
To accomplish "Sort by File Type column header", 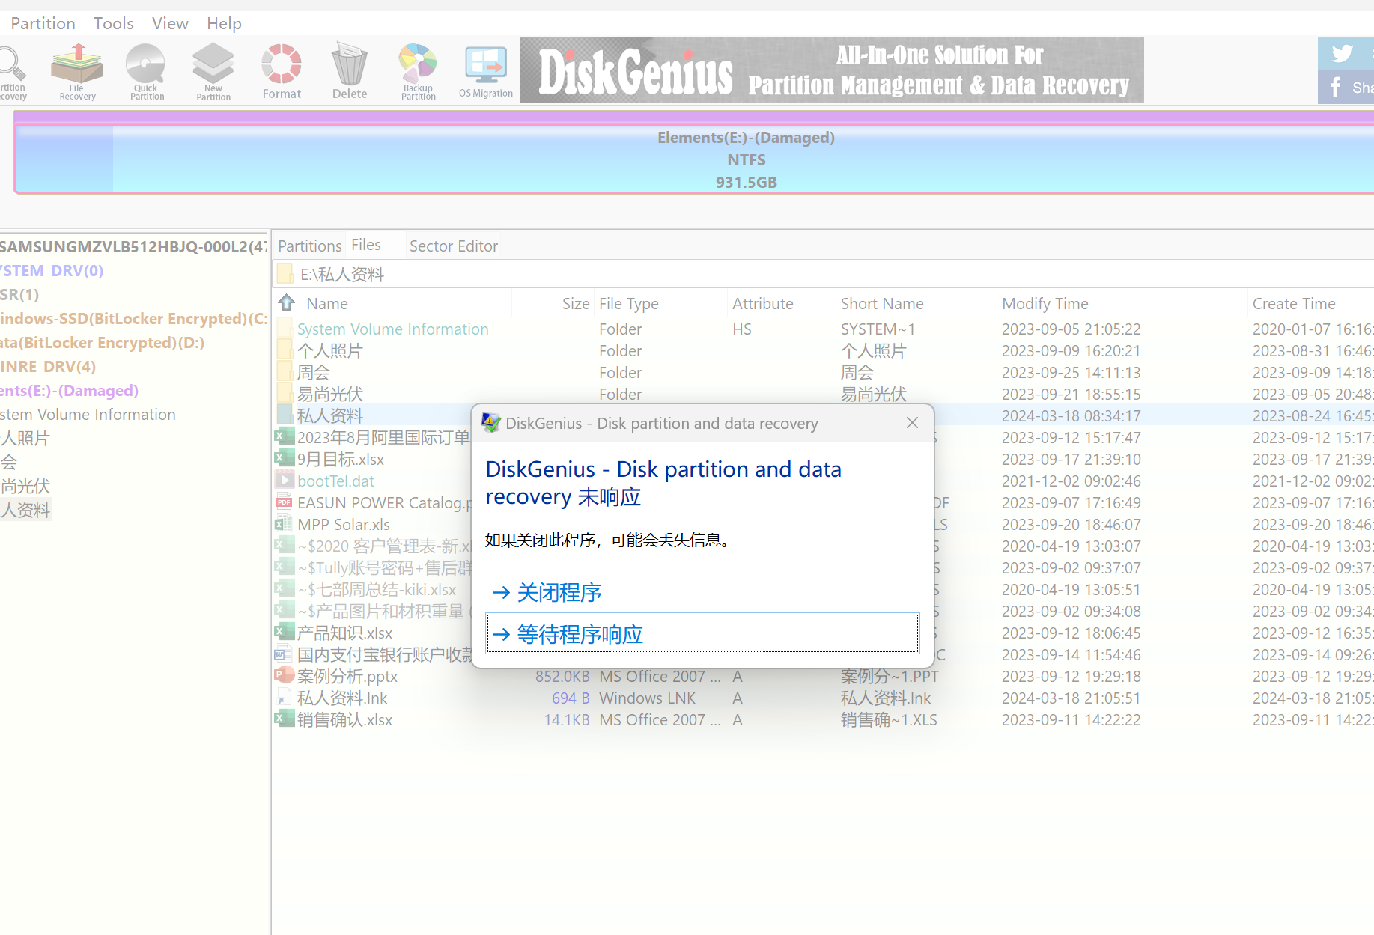I will click(x=628, y=303).
